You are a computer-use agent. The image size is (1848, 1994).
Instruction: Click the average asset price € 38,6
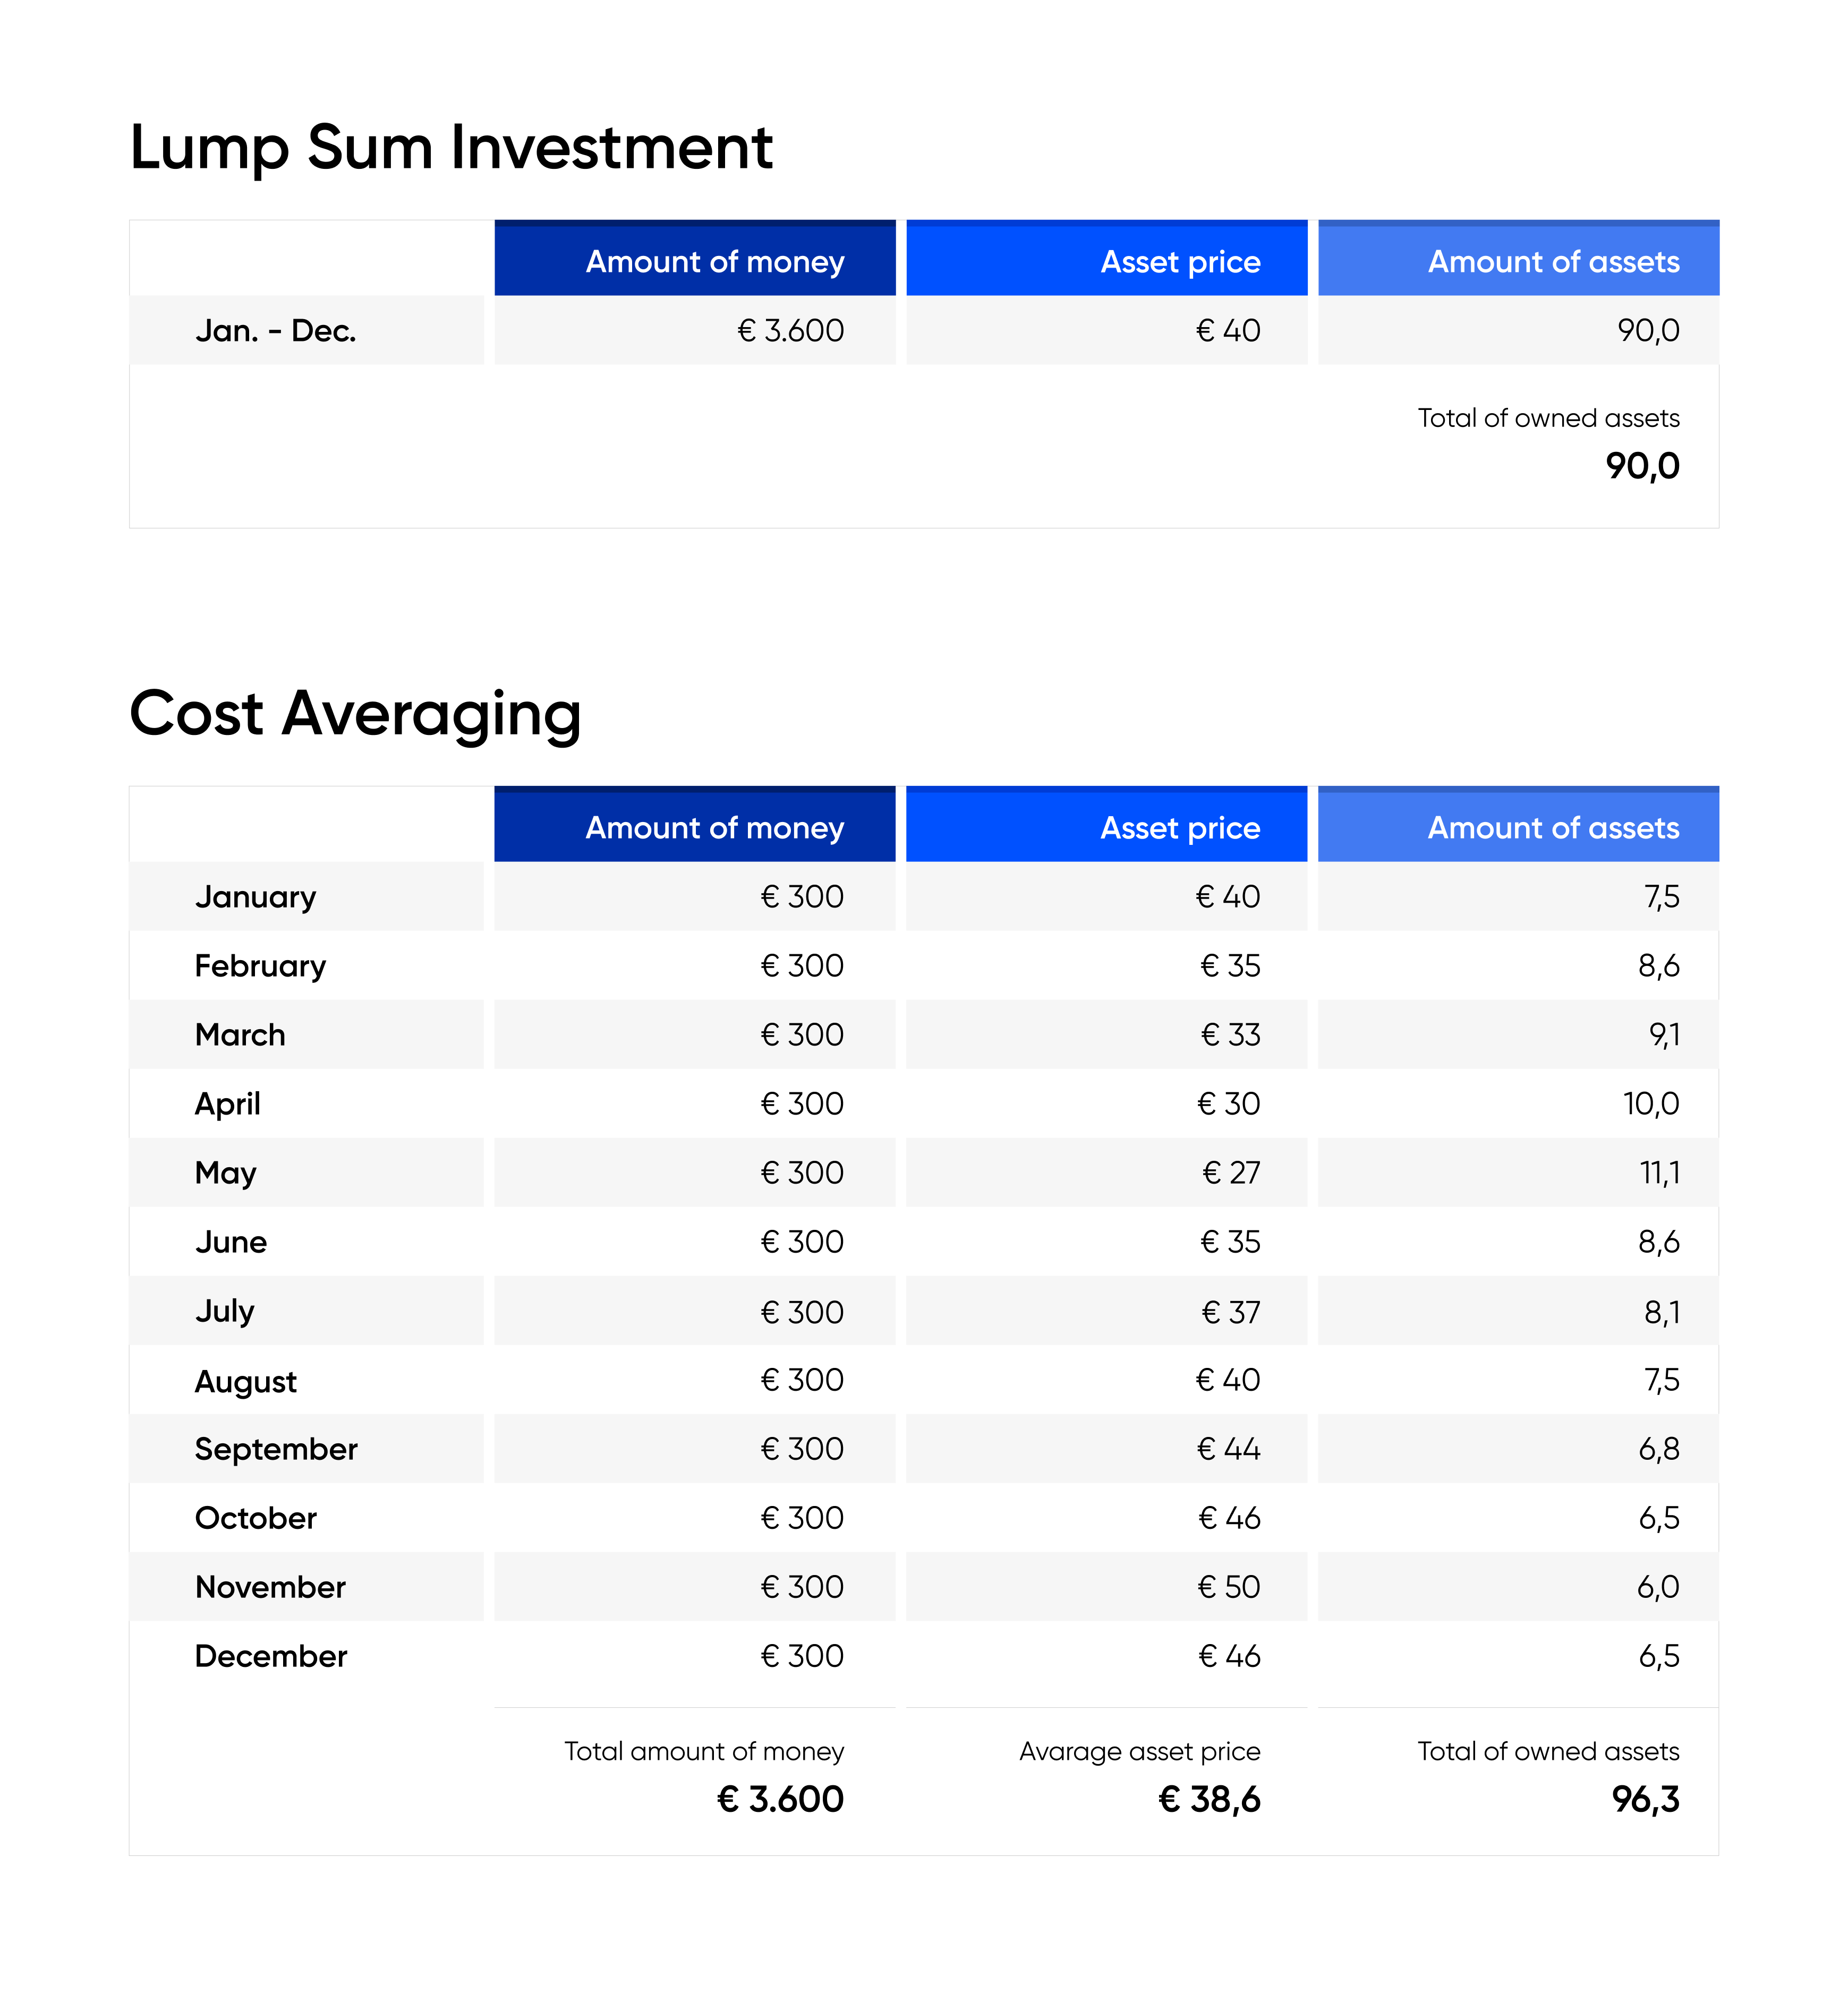[1209, 1799]
